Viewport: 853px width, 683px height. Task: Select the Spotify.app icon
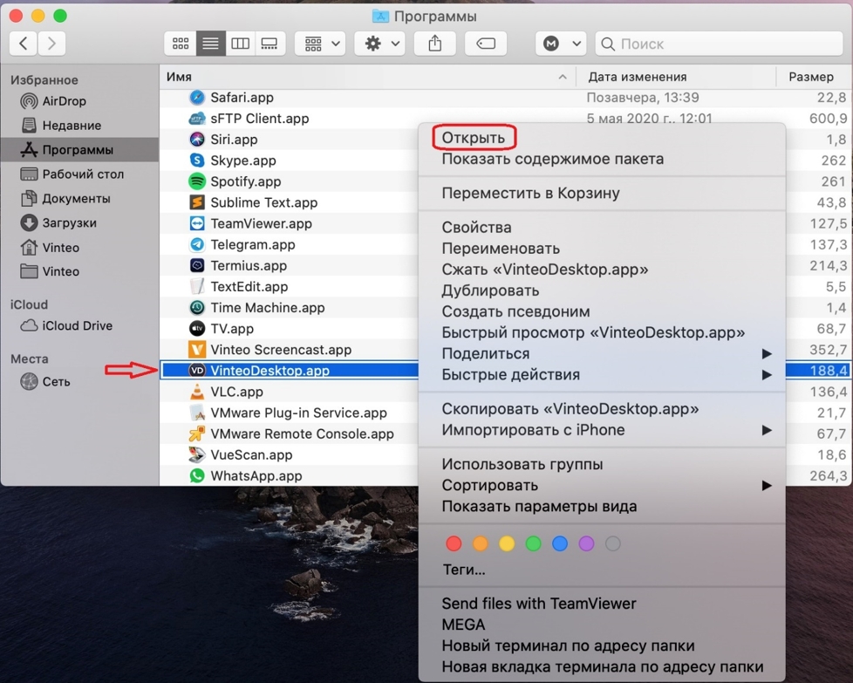point(197,181)
